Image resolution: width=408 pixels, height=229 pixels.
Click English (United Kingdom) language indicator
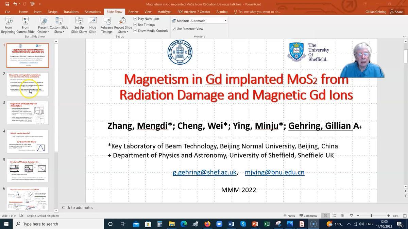[43, 216]
